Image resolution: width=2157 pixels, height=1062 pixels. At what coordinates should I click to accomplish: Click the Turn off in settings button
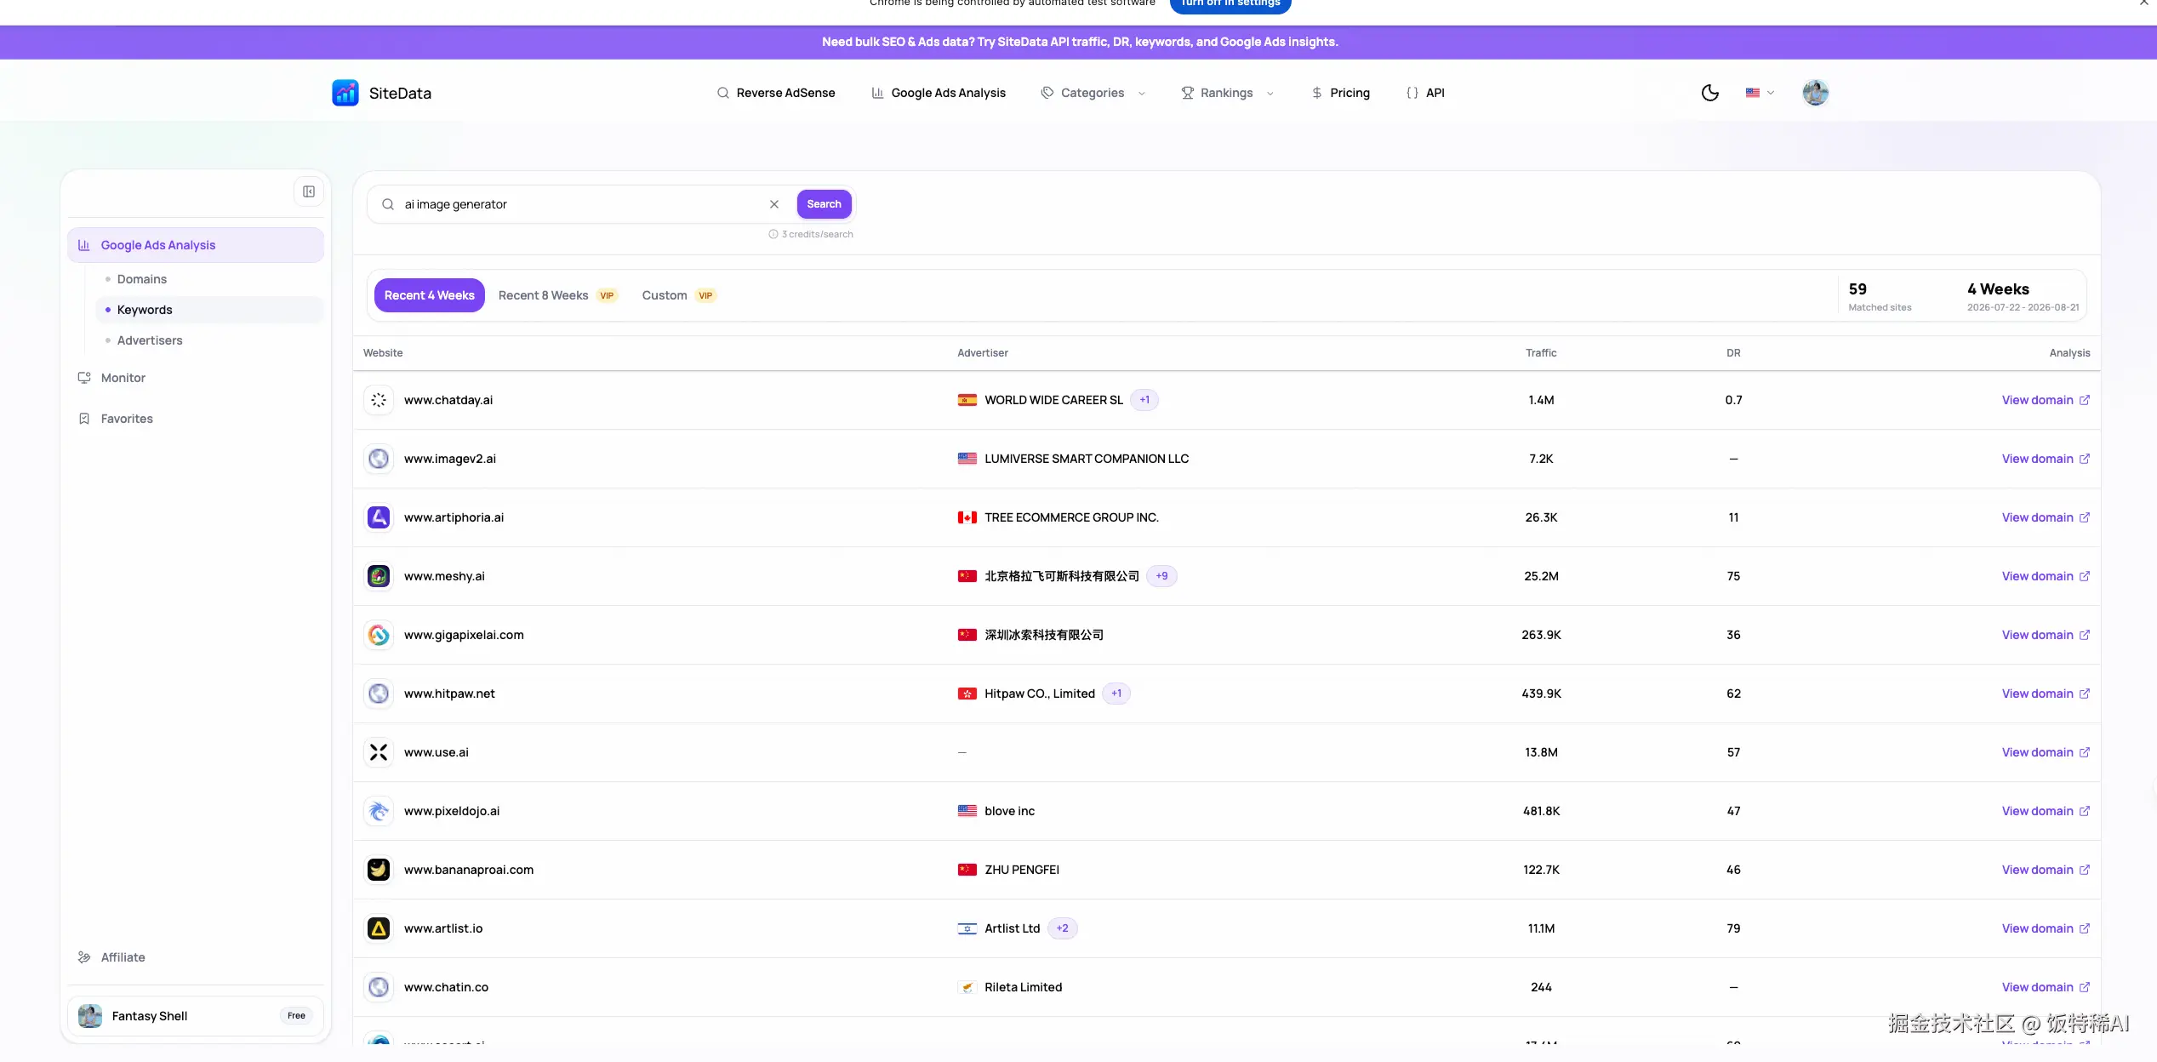1230,4
